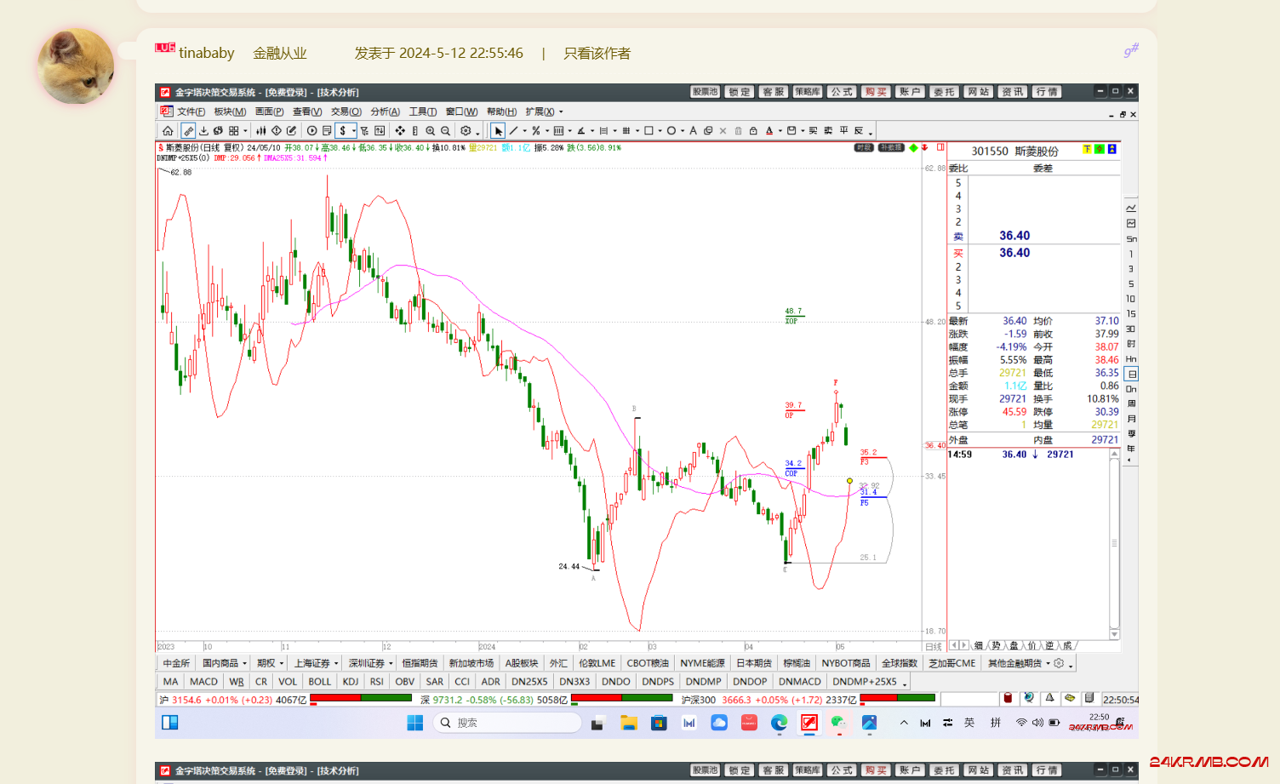1280x784 pixels.
Task: Expand the 国内商品 dropdown
Action: point(244,663)
